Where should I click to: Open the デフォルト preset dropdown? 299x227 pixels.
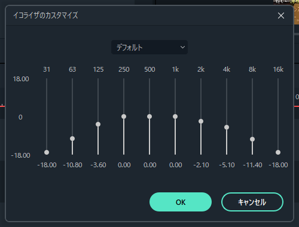(149, 47)
